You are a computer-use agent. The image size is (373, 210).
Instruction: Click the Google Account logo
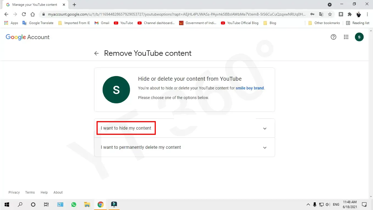(27, 37)
